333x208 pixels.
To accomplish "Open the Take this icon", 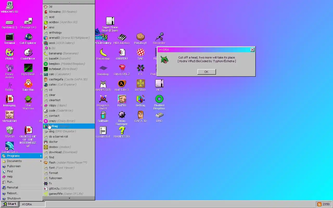I will pyautogui.click(x=28, y=86).
